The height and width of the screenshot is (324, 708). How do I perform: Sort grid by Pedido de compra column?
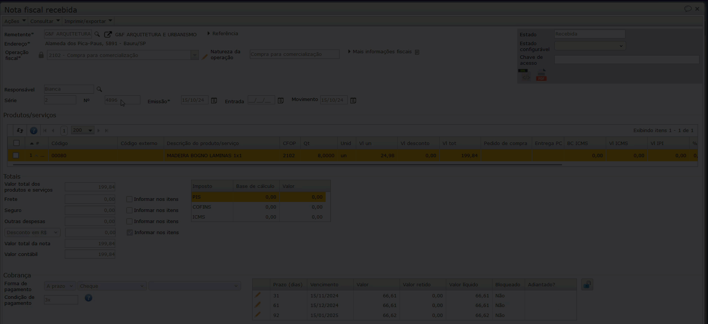(x=506, y=144)
